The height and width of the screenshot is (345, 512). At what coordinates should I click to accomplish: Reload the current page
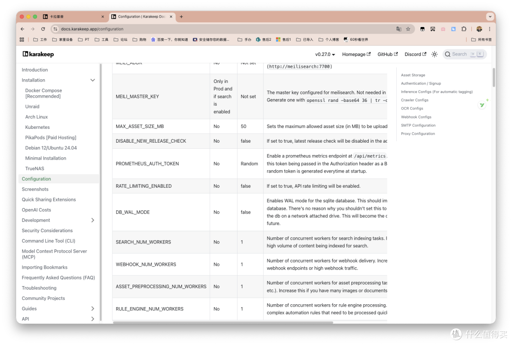click(x=43, y=29)
